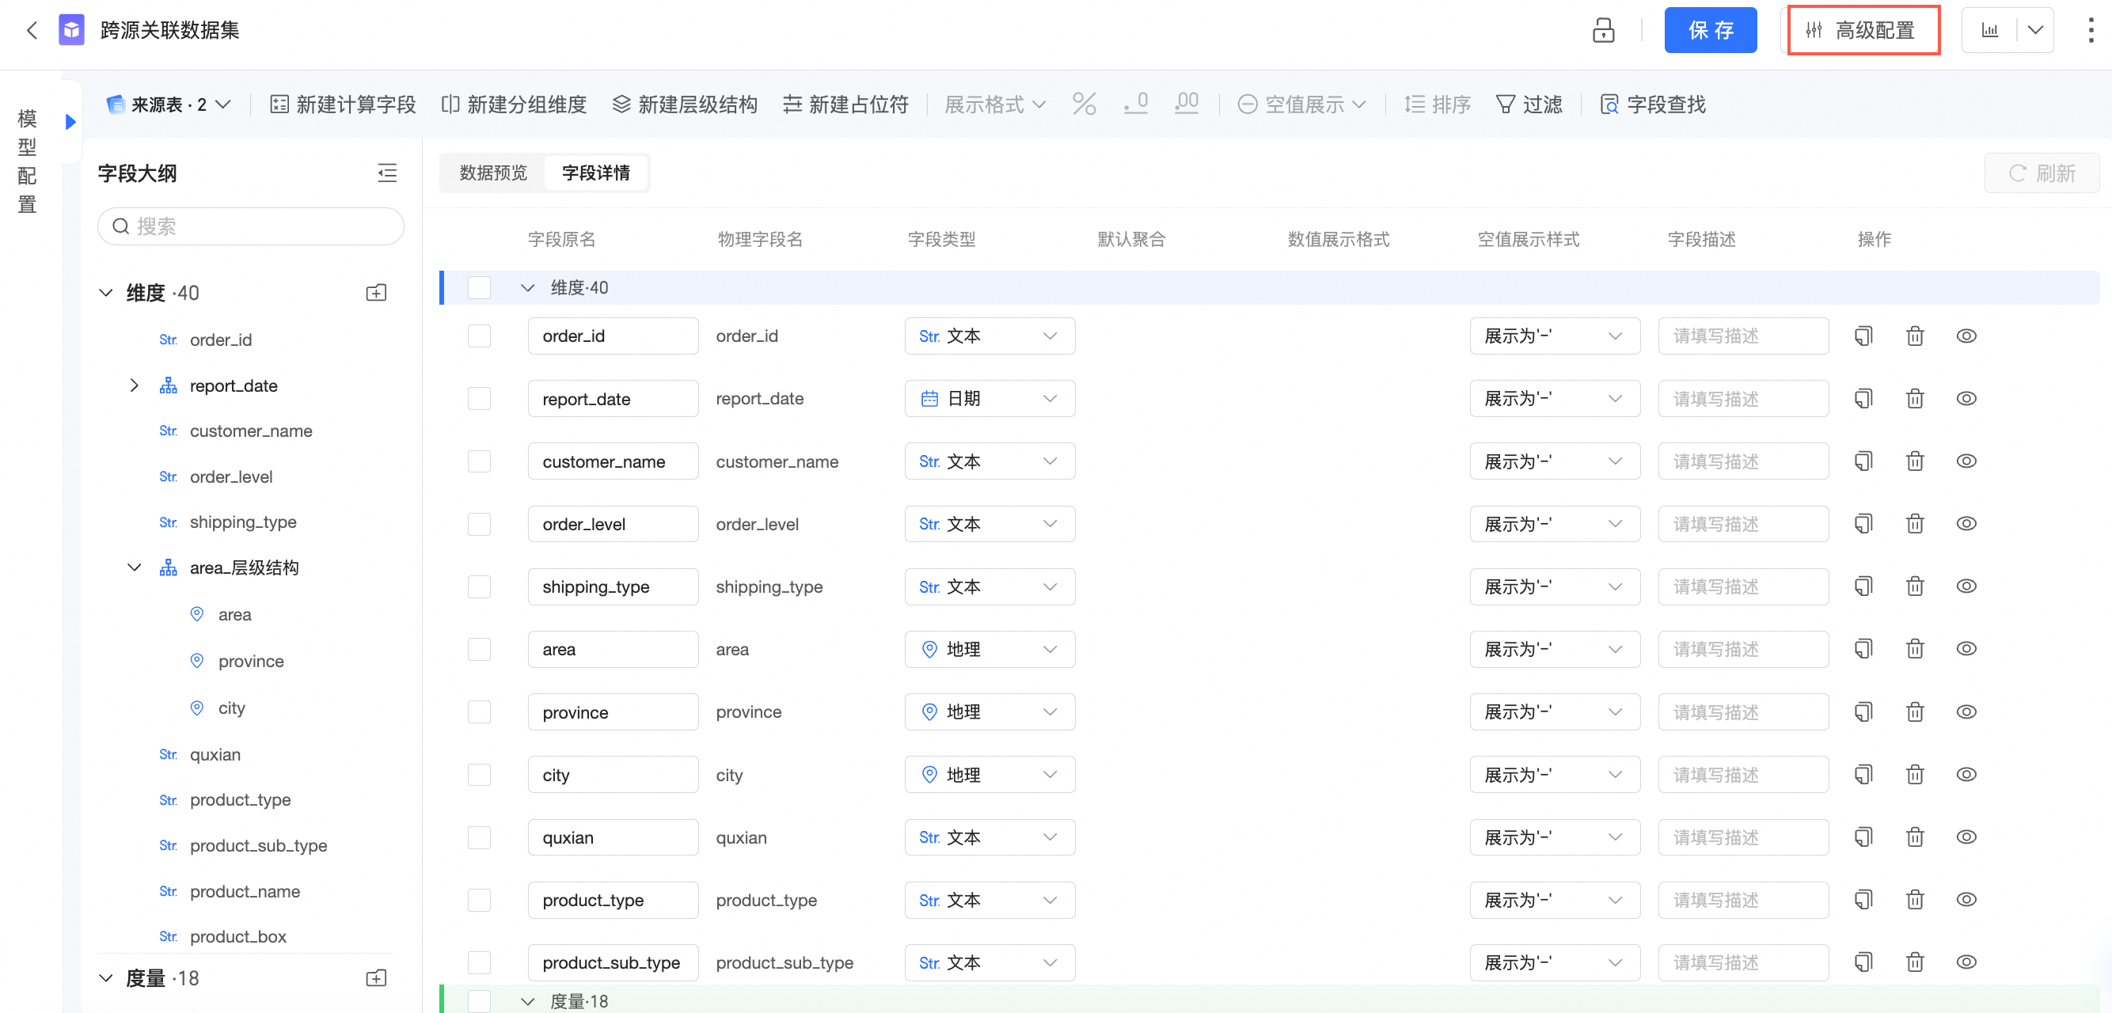Select 字段详情 tab
The height and width of the screenshot is (1013, 2112).
(596, 173)
